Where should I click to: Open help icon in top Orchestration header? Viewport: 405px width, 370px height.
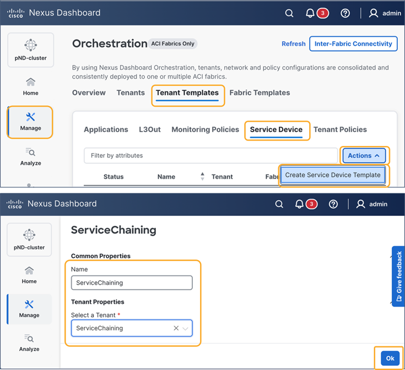pos(345,13)
